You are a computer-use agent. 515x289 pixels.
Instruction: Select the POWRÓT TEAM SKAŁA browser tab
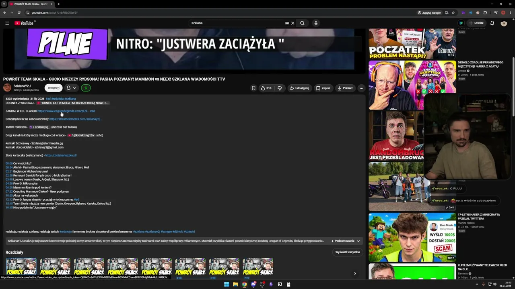click(x=31, y=4)
